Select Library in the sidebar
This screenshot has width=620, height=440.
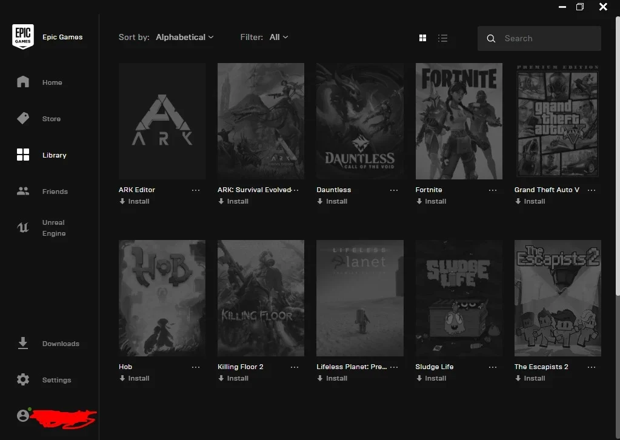click(54, 155)
